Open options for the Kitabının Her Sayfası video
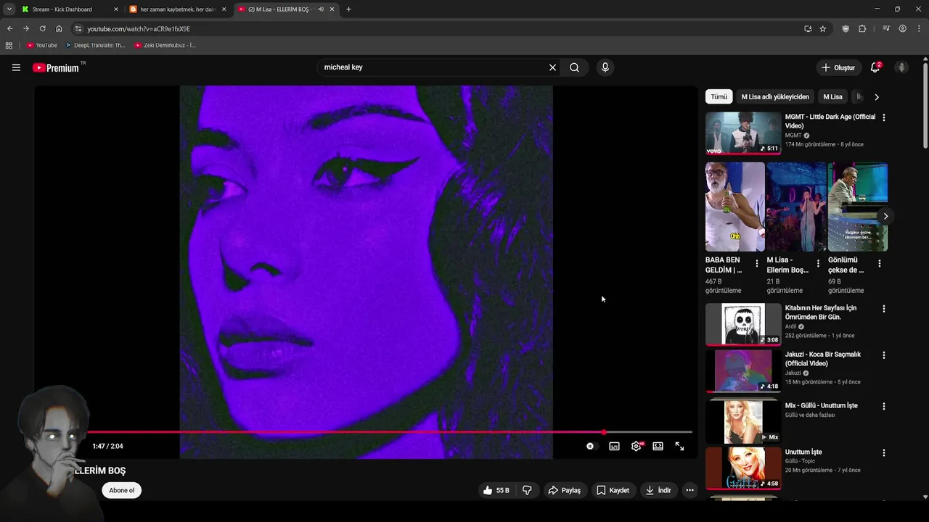The image size is (929, 522). (883, 309)
